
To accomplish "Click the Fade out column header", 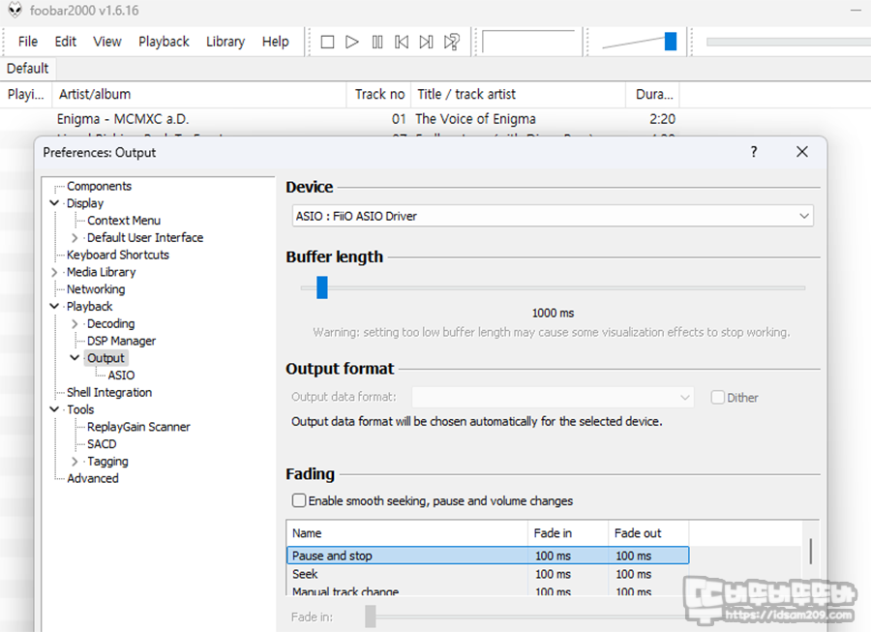I will coord(648,533).
